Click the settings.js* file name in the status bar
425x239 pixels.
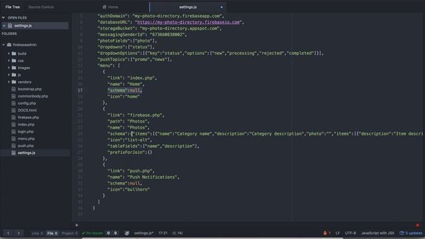coord(143,233)
